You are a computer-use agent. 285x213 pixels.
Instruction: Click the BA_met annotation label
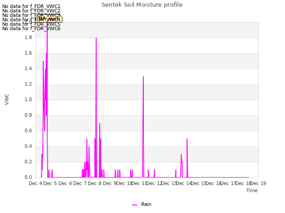[49, 19]
